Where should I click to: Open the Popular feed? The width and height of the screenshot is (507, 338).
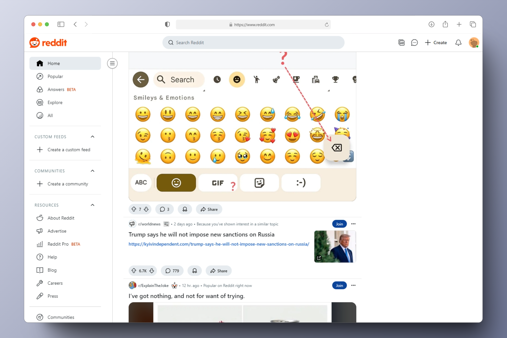click(x=65, y=76)
